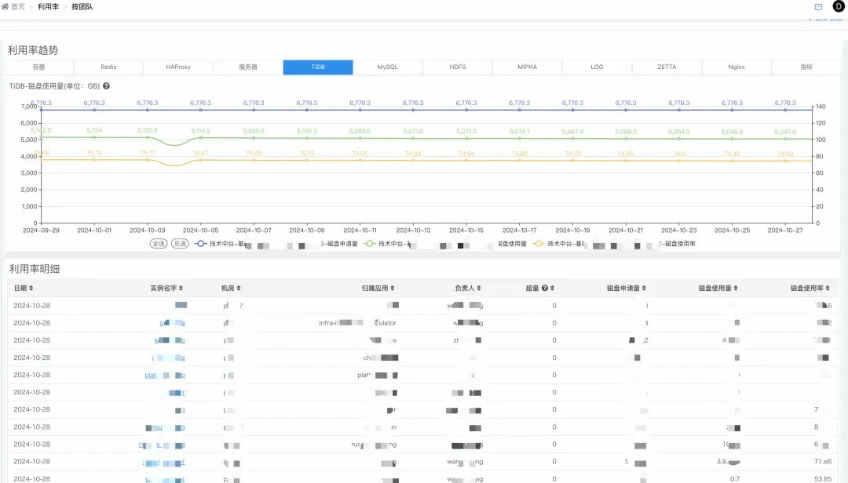Viewport: 848px width, 483px height.
Task: Click the sort arrows on 实例名字
Action: point(181,288)
